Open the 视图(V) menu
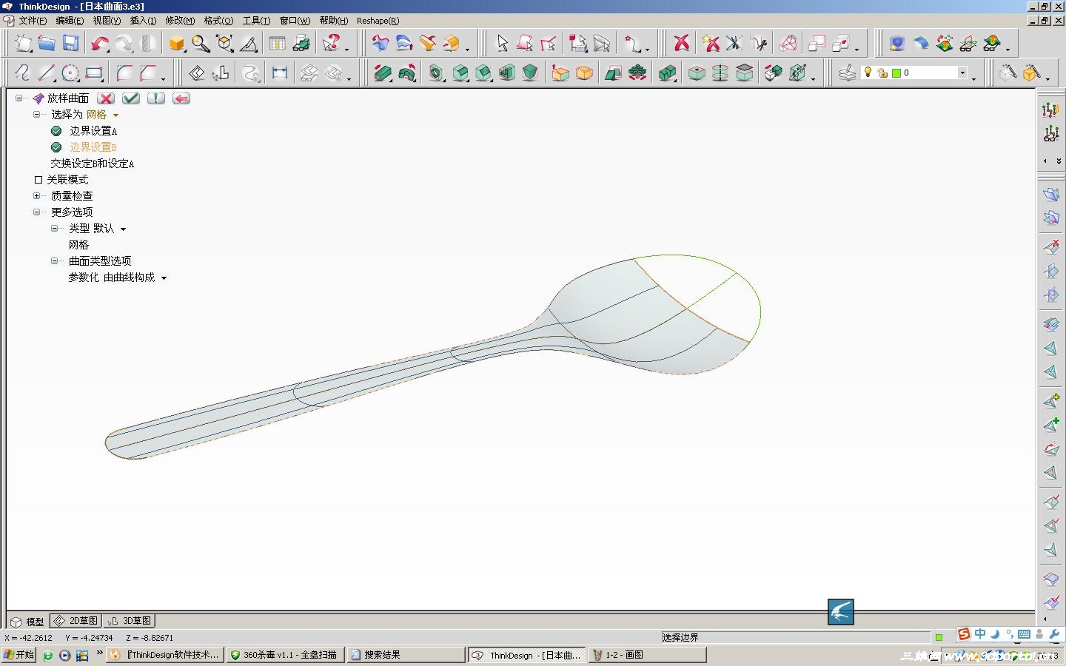The image size is (1066, 666). (x=107, y=21)
